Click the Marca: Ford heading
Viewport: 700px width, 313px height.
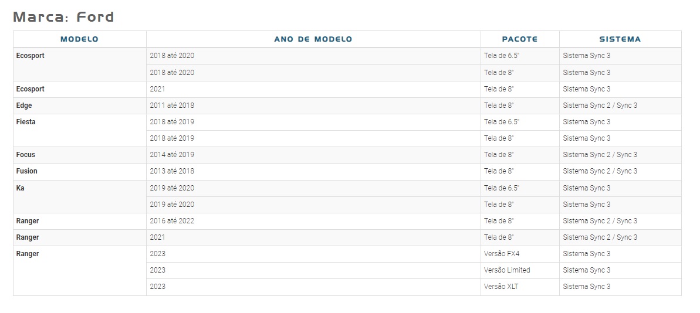[x=63, y=17]
